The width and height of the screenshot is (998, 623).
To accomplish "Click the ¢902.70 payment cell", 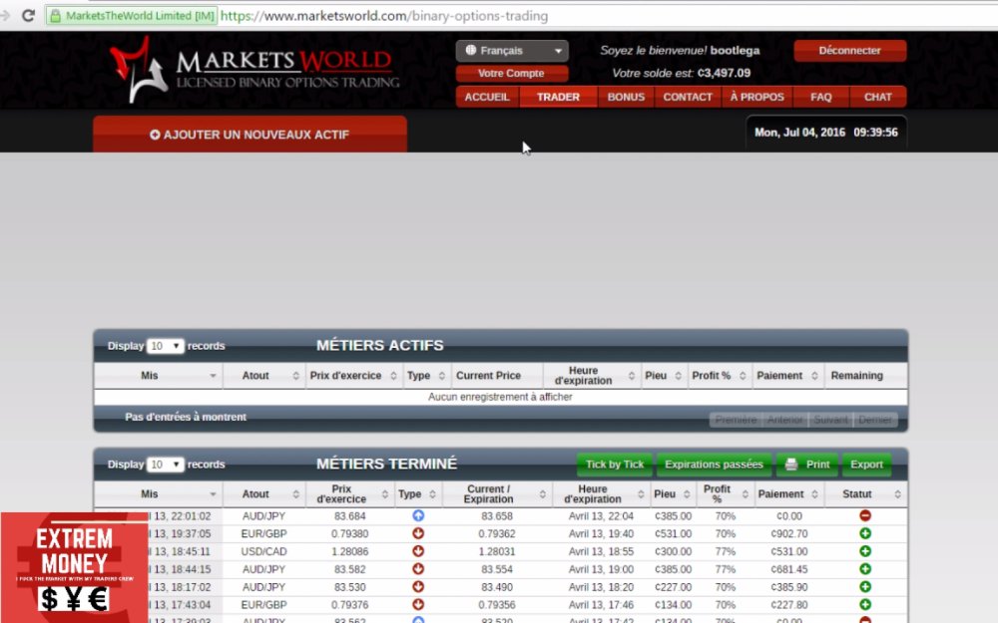I will coord(788,534).
